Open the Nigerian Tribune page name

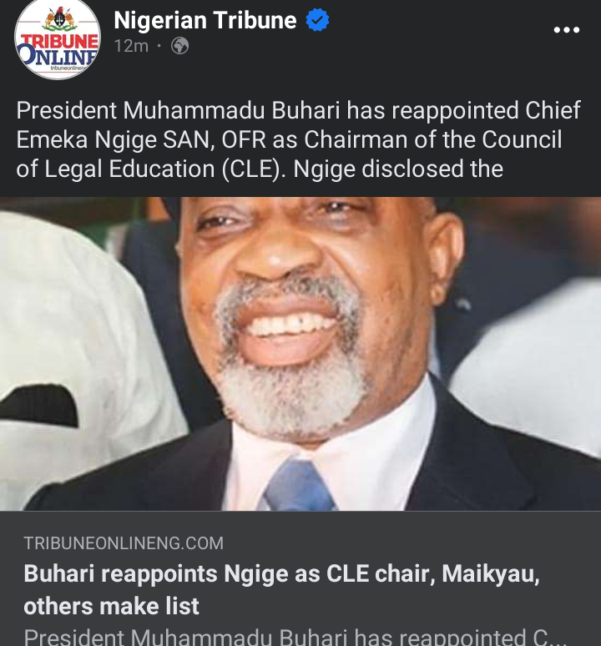pyautogui.click(x=205, y=20)
